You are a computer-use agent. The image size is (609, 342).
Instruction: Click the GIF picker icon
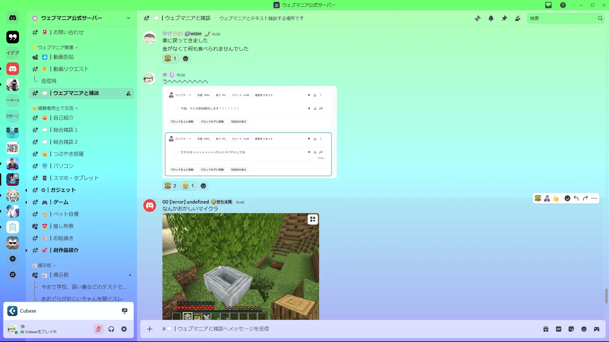pyautogui.click(x=559, y=329)
